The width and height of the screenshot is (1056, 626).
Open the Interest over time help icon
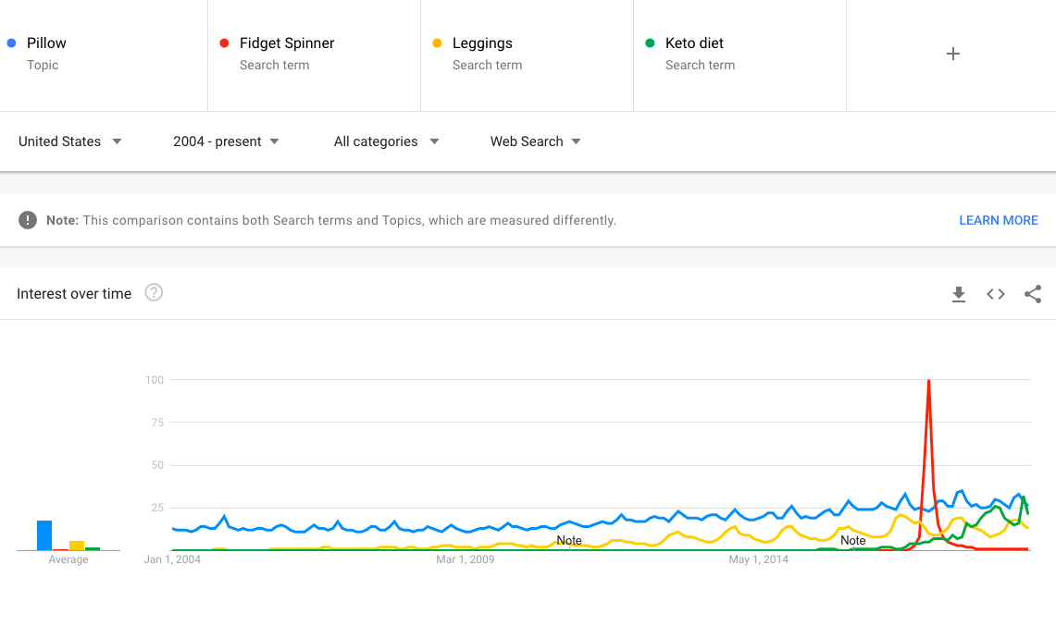coord(154,293)
